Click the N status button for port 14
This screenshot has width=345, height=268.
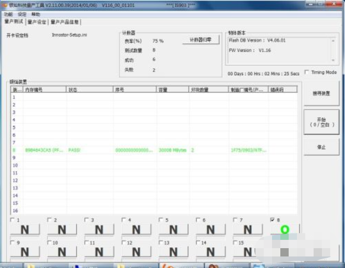click(211, 252)
